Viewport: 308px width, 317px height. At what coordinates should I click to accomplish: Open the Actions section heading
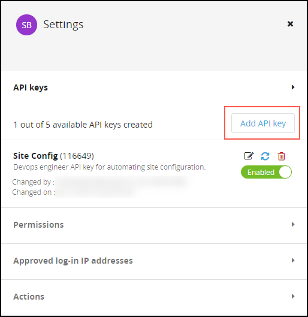tap(29, 297)
